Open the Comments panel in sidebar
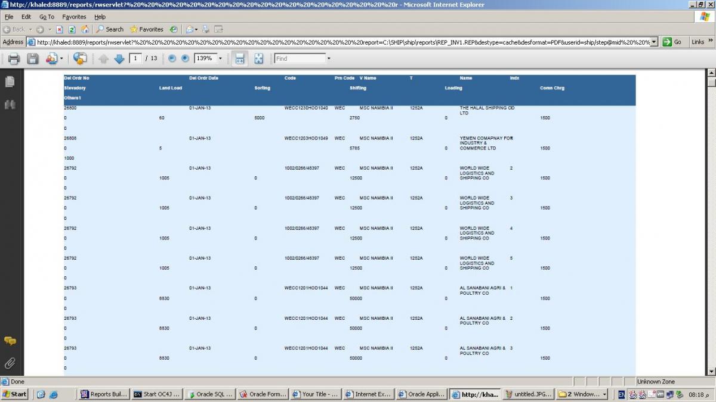 (x=10, y=341)
